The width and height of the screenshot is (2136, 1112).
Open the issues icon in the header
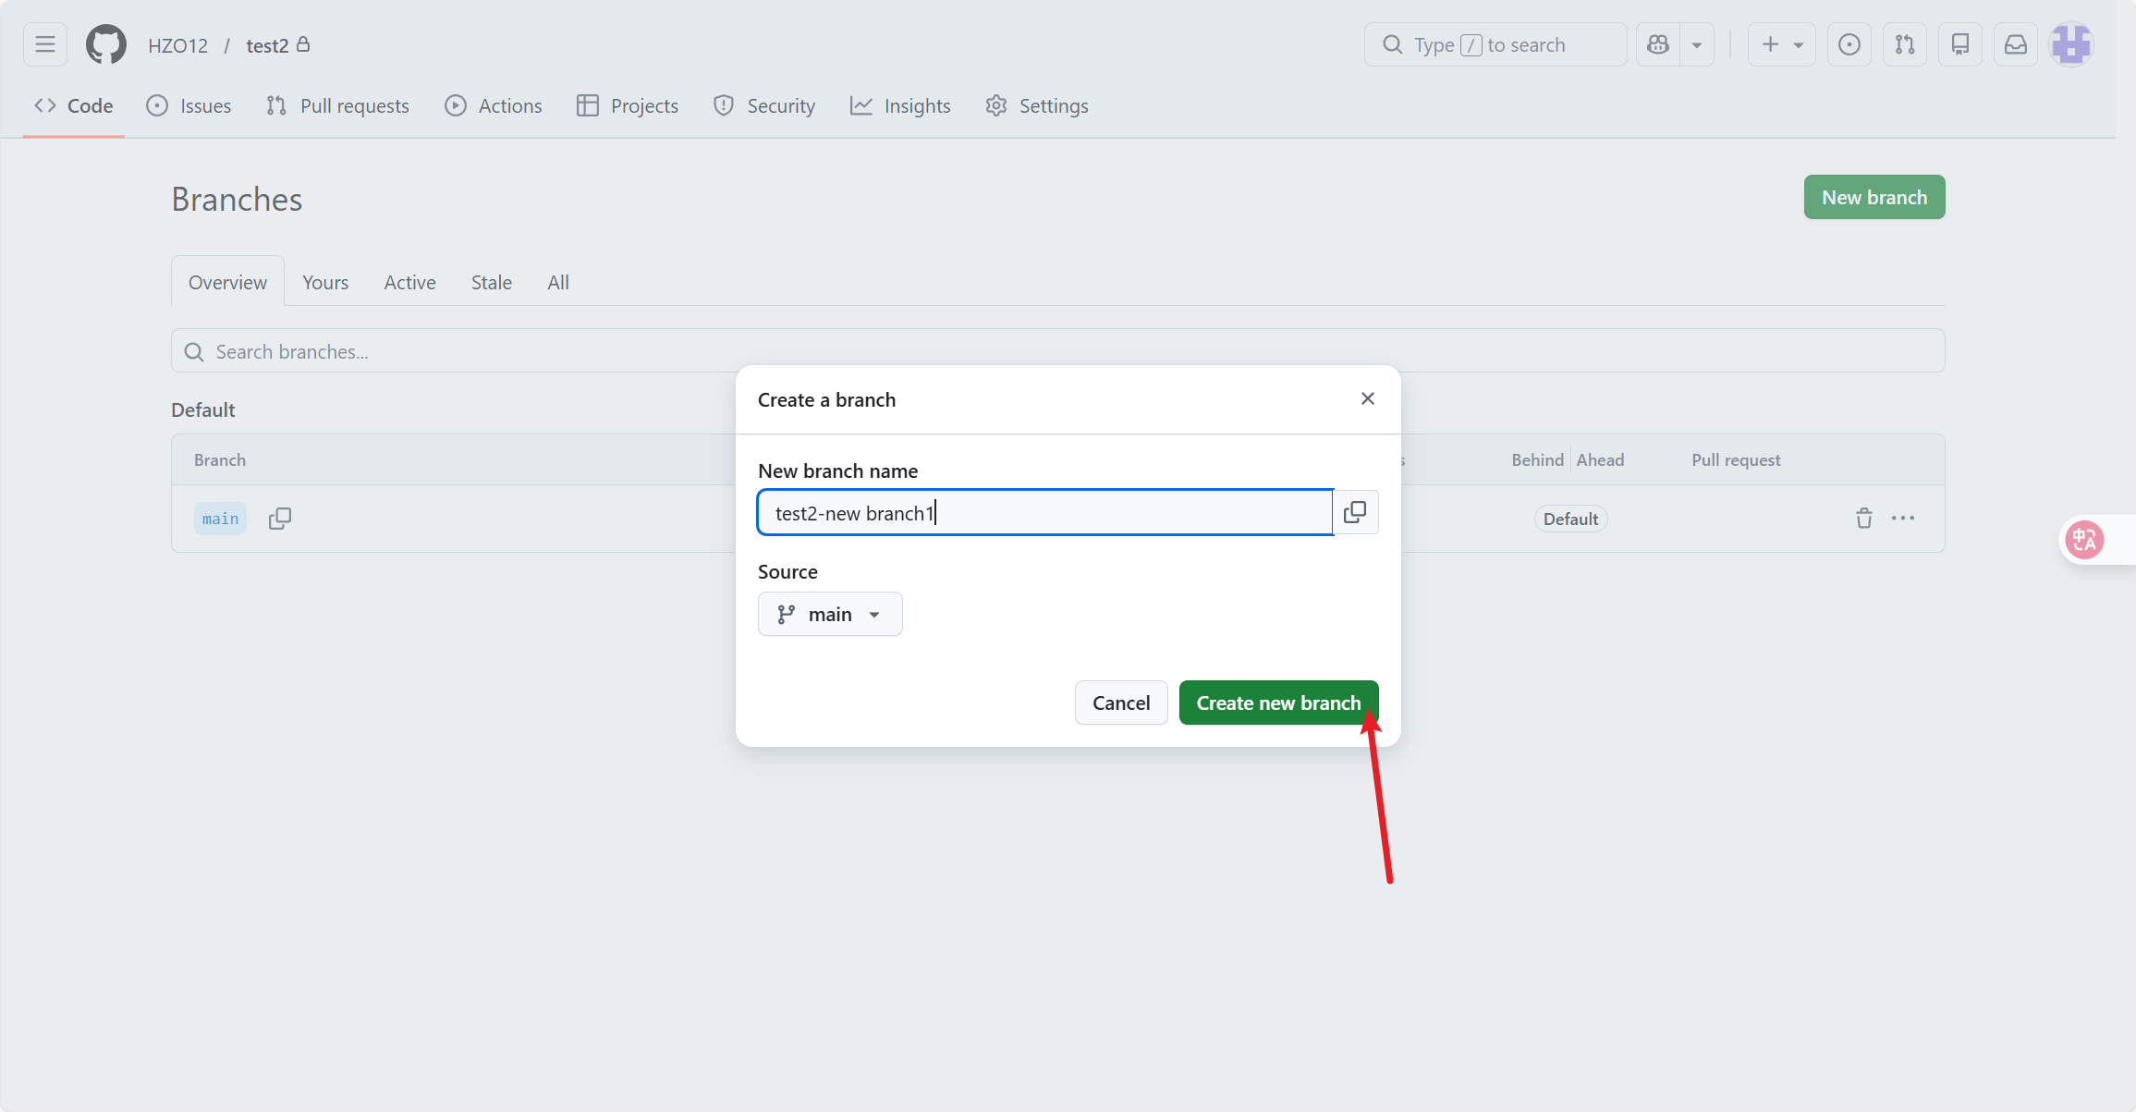(1849, 44)
